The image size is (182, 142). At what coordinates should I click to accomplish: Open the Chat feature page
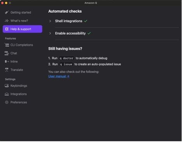pyautogui.click(x=14, y=53)
